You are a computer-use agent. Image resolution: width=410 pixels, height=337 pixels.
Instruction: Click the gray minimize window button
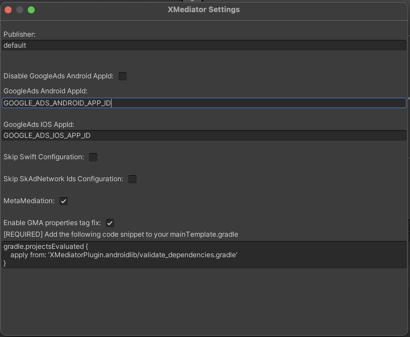tap(20, 10)
